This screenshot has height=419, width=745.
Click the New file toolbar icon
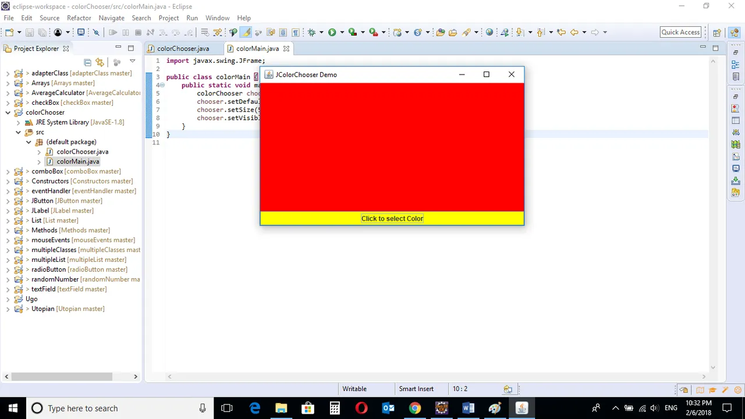click(x=9, y=33)
